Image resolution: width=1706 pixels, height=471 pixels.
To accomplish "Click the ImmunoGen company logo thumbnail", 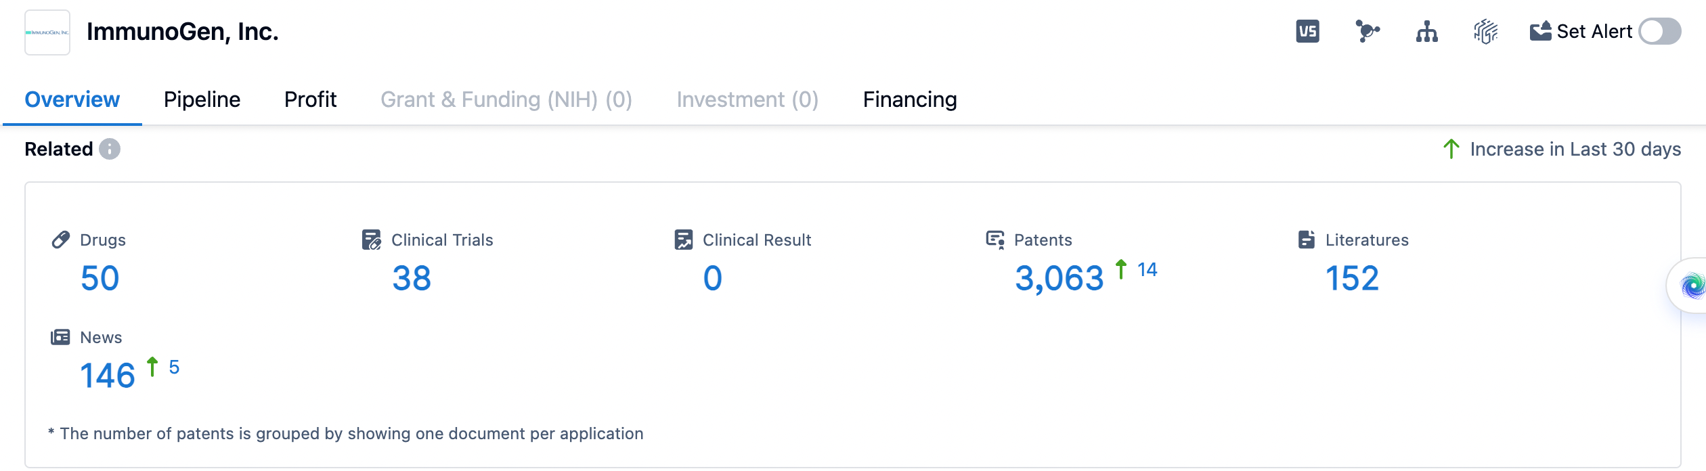I will [47, 32].
